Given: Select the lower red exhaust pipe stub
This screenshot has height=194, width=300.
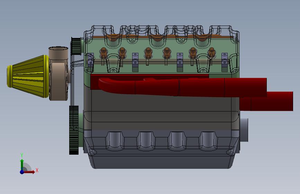Looking at the screenshot, I should 266,101.
